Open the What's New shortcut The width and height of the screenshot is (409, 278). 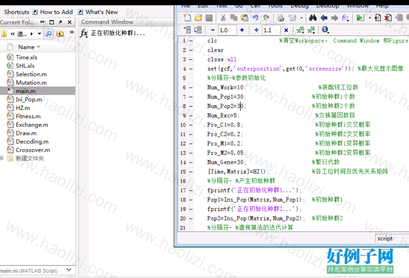[x=98, y=12]
